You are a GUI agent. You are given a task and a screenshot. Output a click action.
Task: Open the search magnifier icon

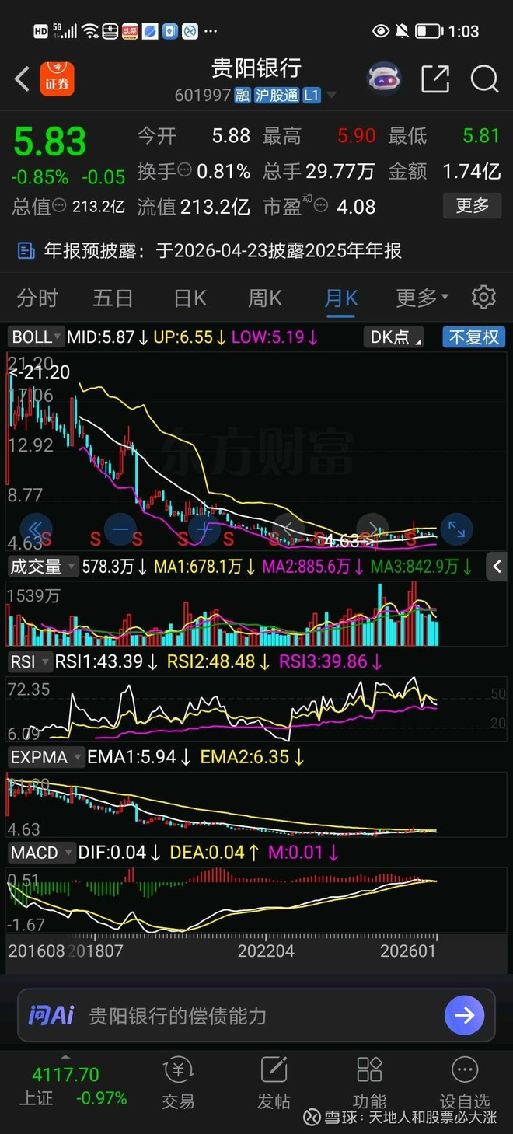point(484,79)
